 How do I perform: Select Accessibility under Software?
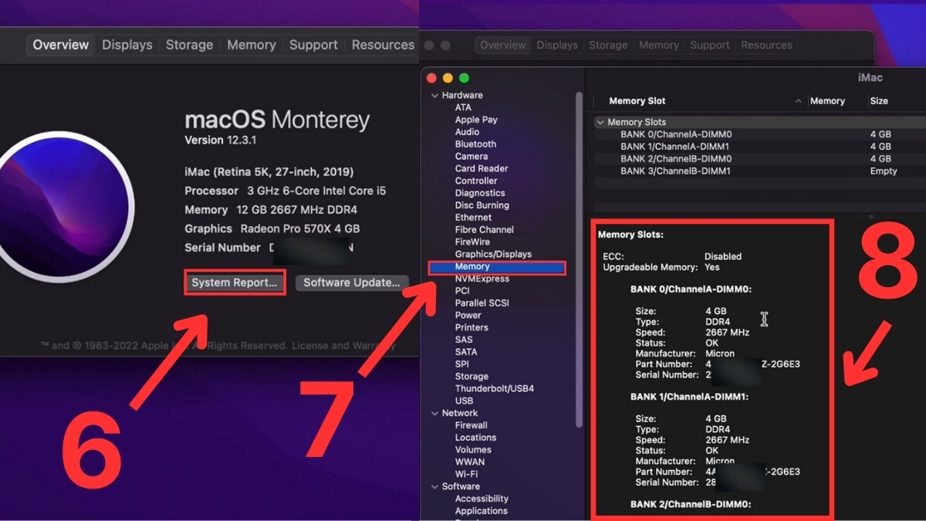click(482, 499)
